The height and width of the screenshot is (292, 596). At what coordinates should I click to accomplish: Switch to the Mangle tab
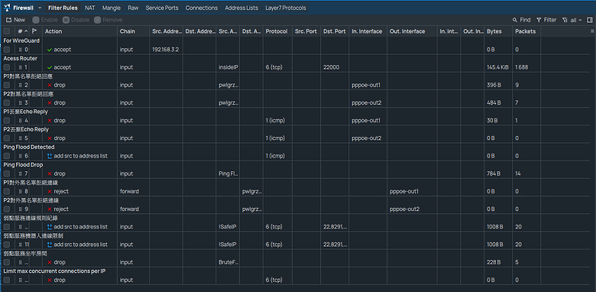tap(112, 8)
